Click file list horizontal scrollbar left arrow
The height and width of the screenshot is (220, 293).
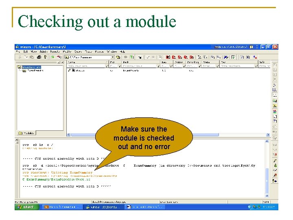point(68,135)
